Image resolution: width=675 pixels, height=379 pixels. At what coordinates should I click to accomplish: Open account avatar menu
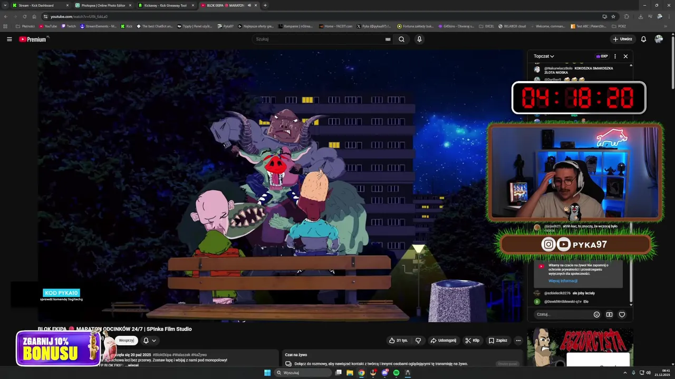(659, 39)
